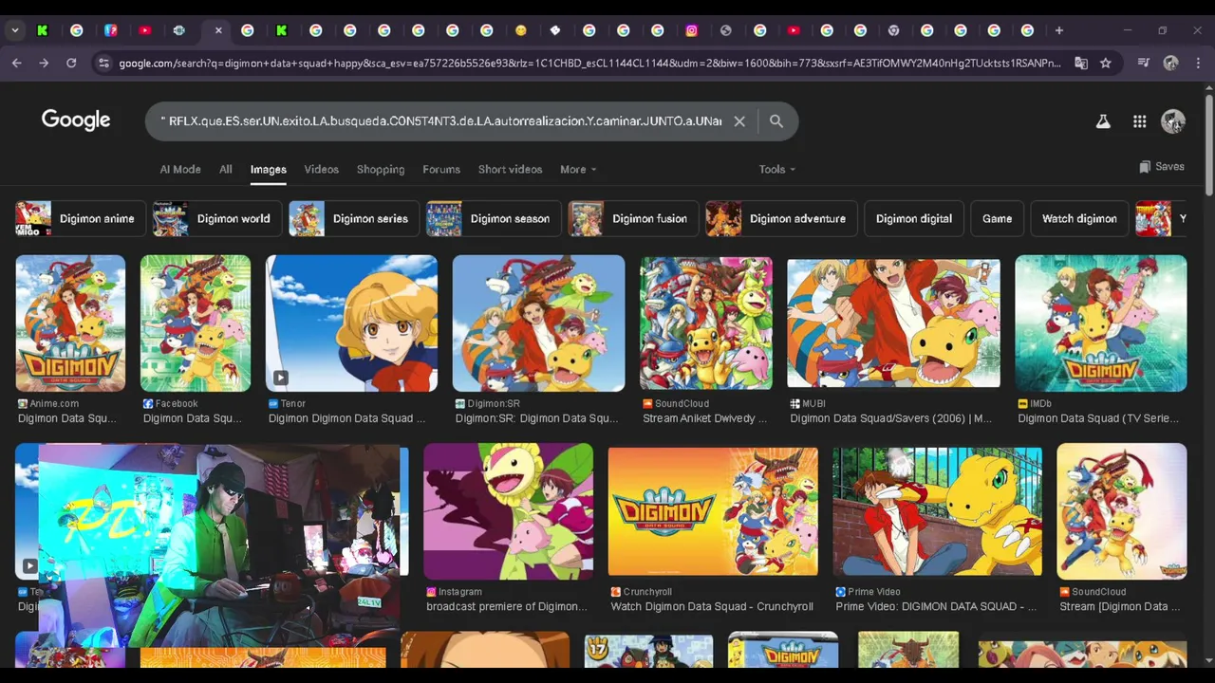The height and width of the screenshot is (683, 1215).
Task: Switch to the All results tab
Action: coord(225,169)
